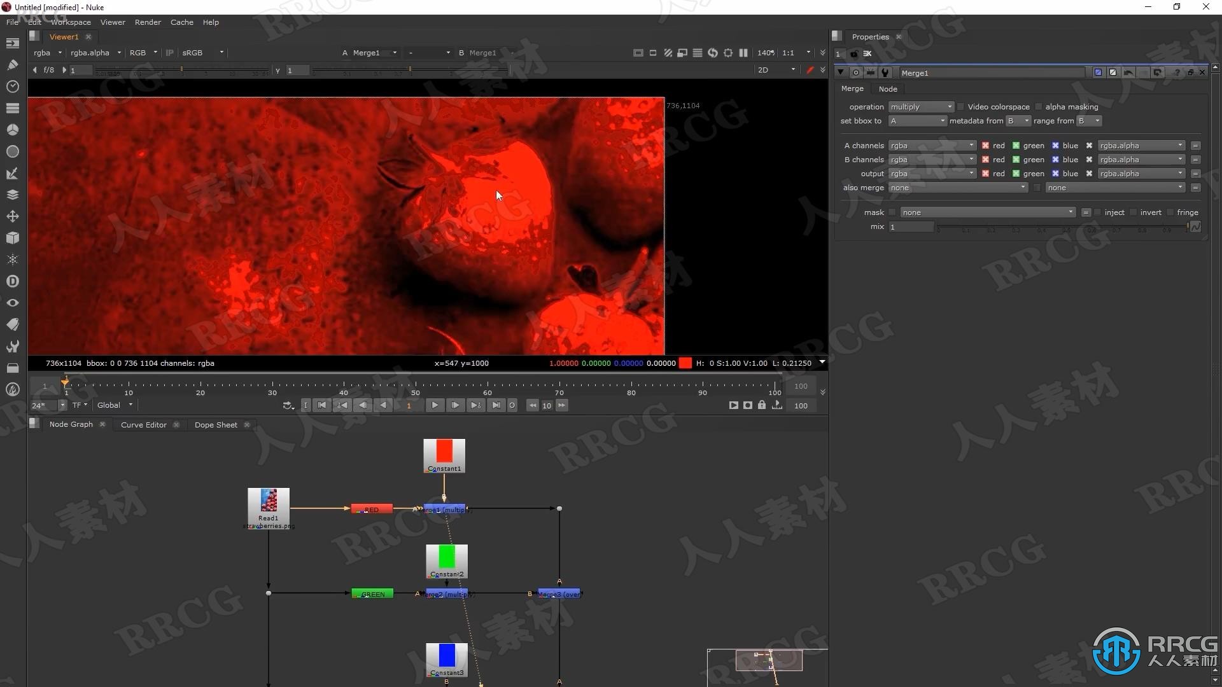Switch to Curve Editor tab
The height and width of the screenshot is (687, 1222).
pyautogui.click(x=143, y=424)
